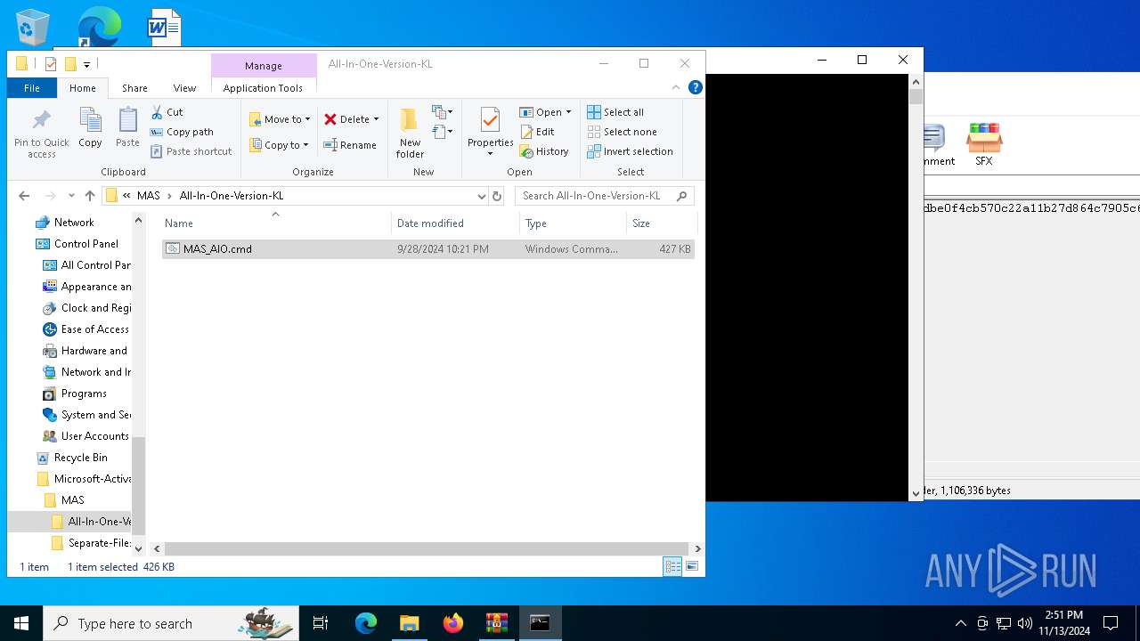Collapse the ribbon with chevron
The width and height of the screenshot is (1140, 641).
tap(676, 87)
